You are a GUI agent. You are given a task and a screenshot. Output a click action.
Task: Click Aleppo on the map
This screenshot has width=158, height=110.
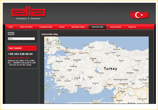(x=122, y=91)
